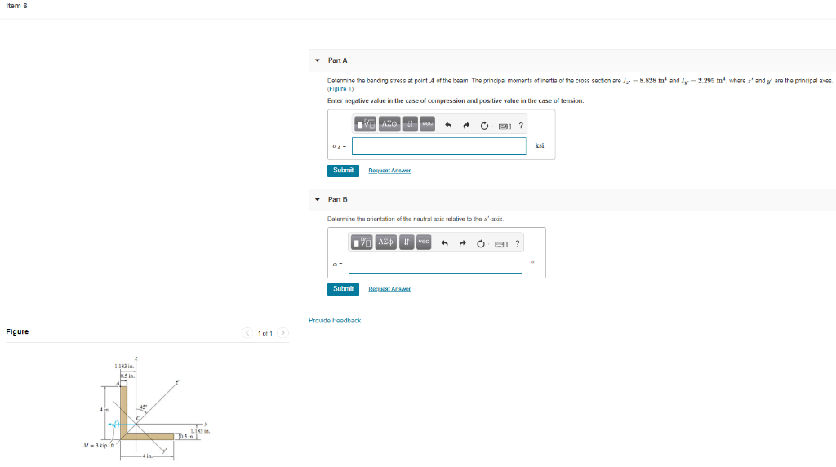Submit the Part A answer
Viewport: 836px width, 467px height.
343,171
